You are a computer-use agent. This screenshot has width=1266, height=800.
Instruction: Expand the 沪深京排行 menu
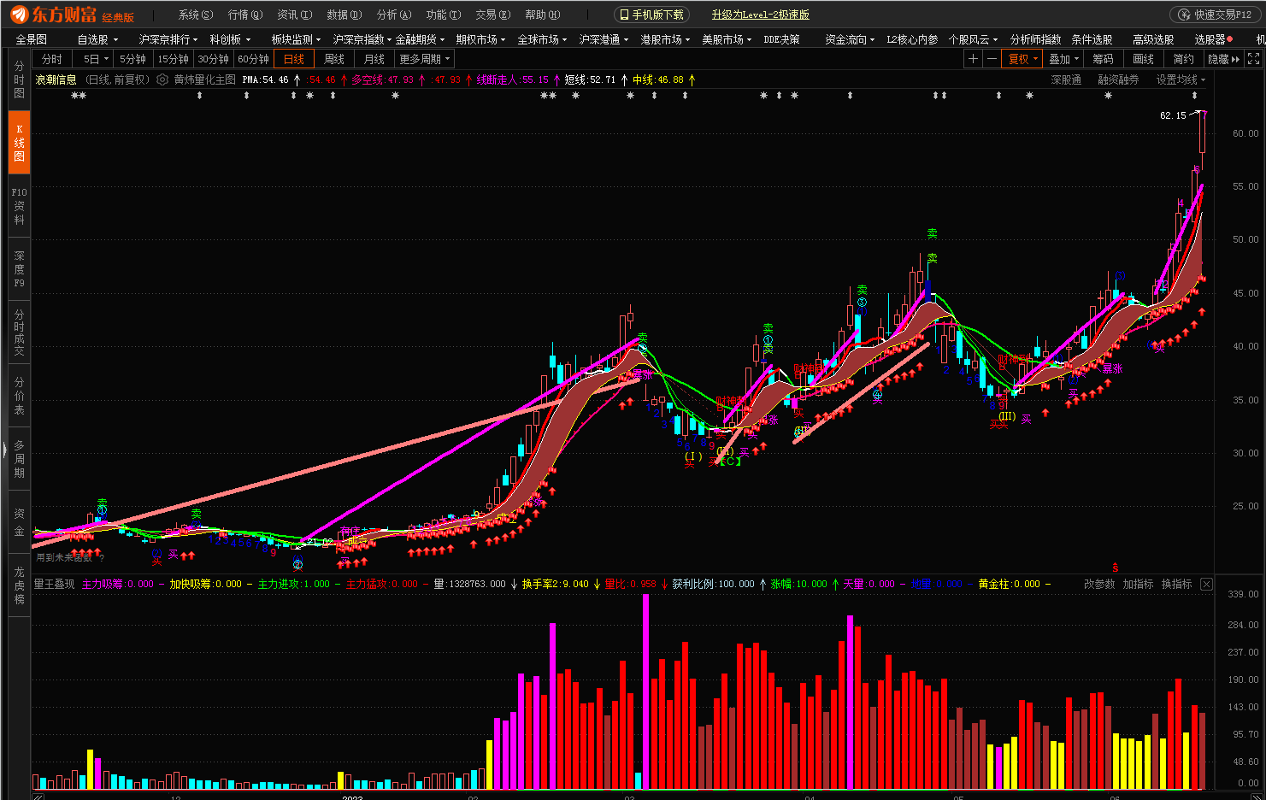[168, 39]
